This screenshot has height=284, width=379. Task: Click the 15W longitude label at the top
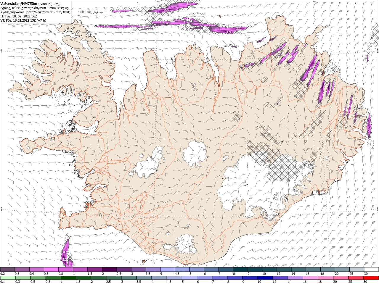314,1
